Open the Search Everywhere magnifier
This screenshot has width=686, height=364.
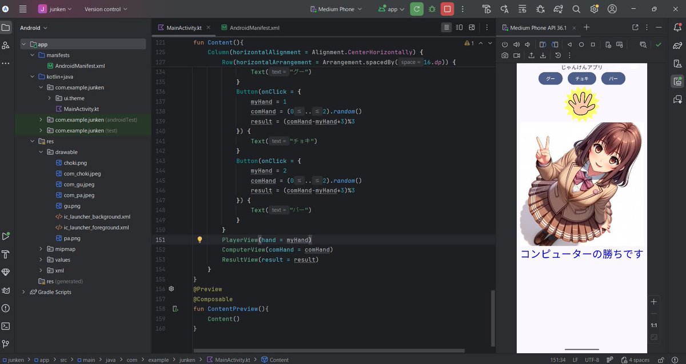(x=576, y=9)
